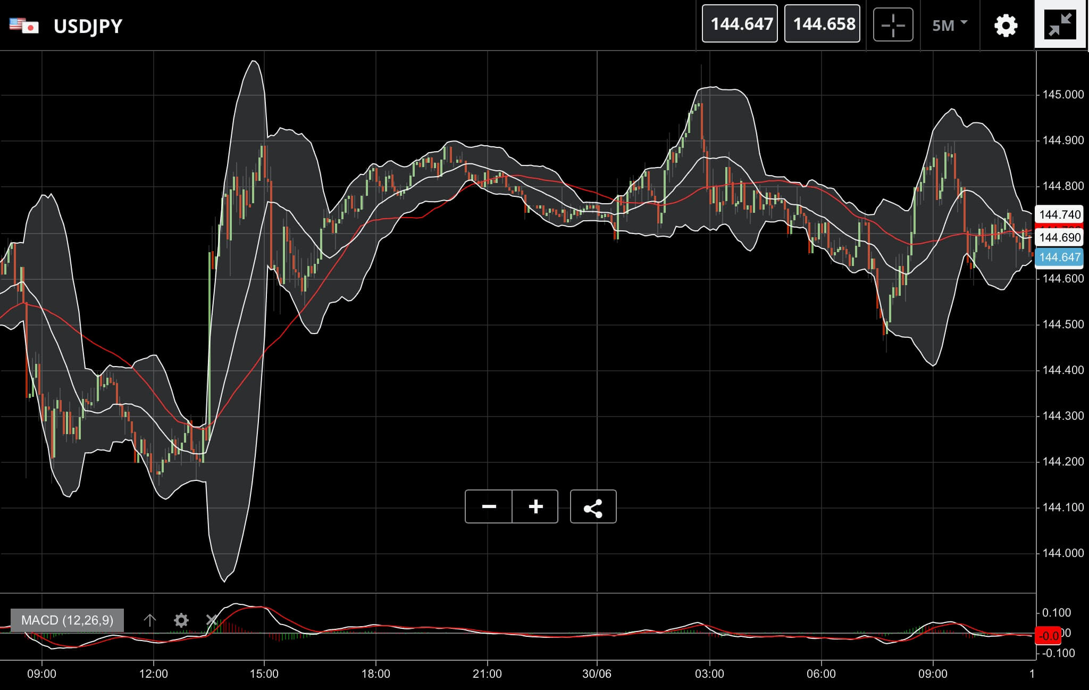This screenshot has width=1089, height=690.
Task: Share the chart using the share icon
Action: point(593,506)
